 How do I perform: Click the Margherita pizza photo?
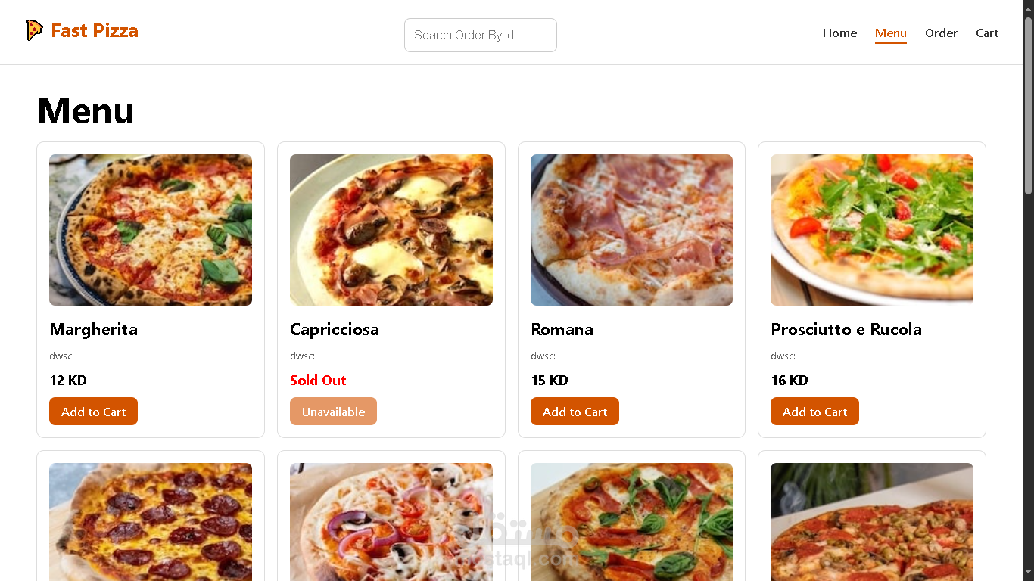click(151, 230)
